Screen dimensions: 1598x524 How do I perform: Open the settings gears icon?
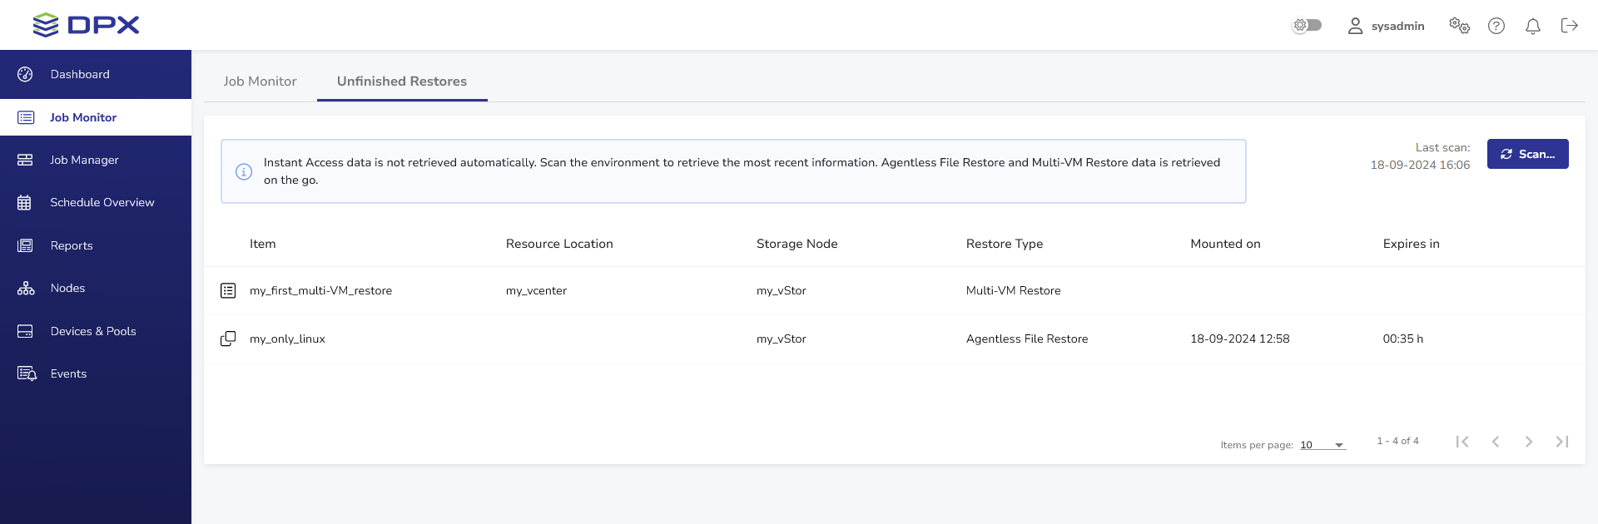point(1459,26)
